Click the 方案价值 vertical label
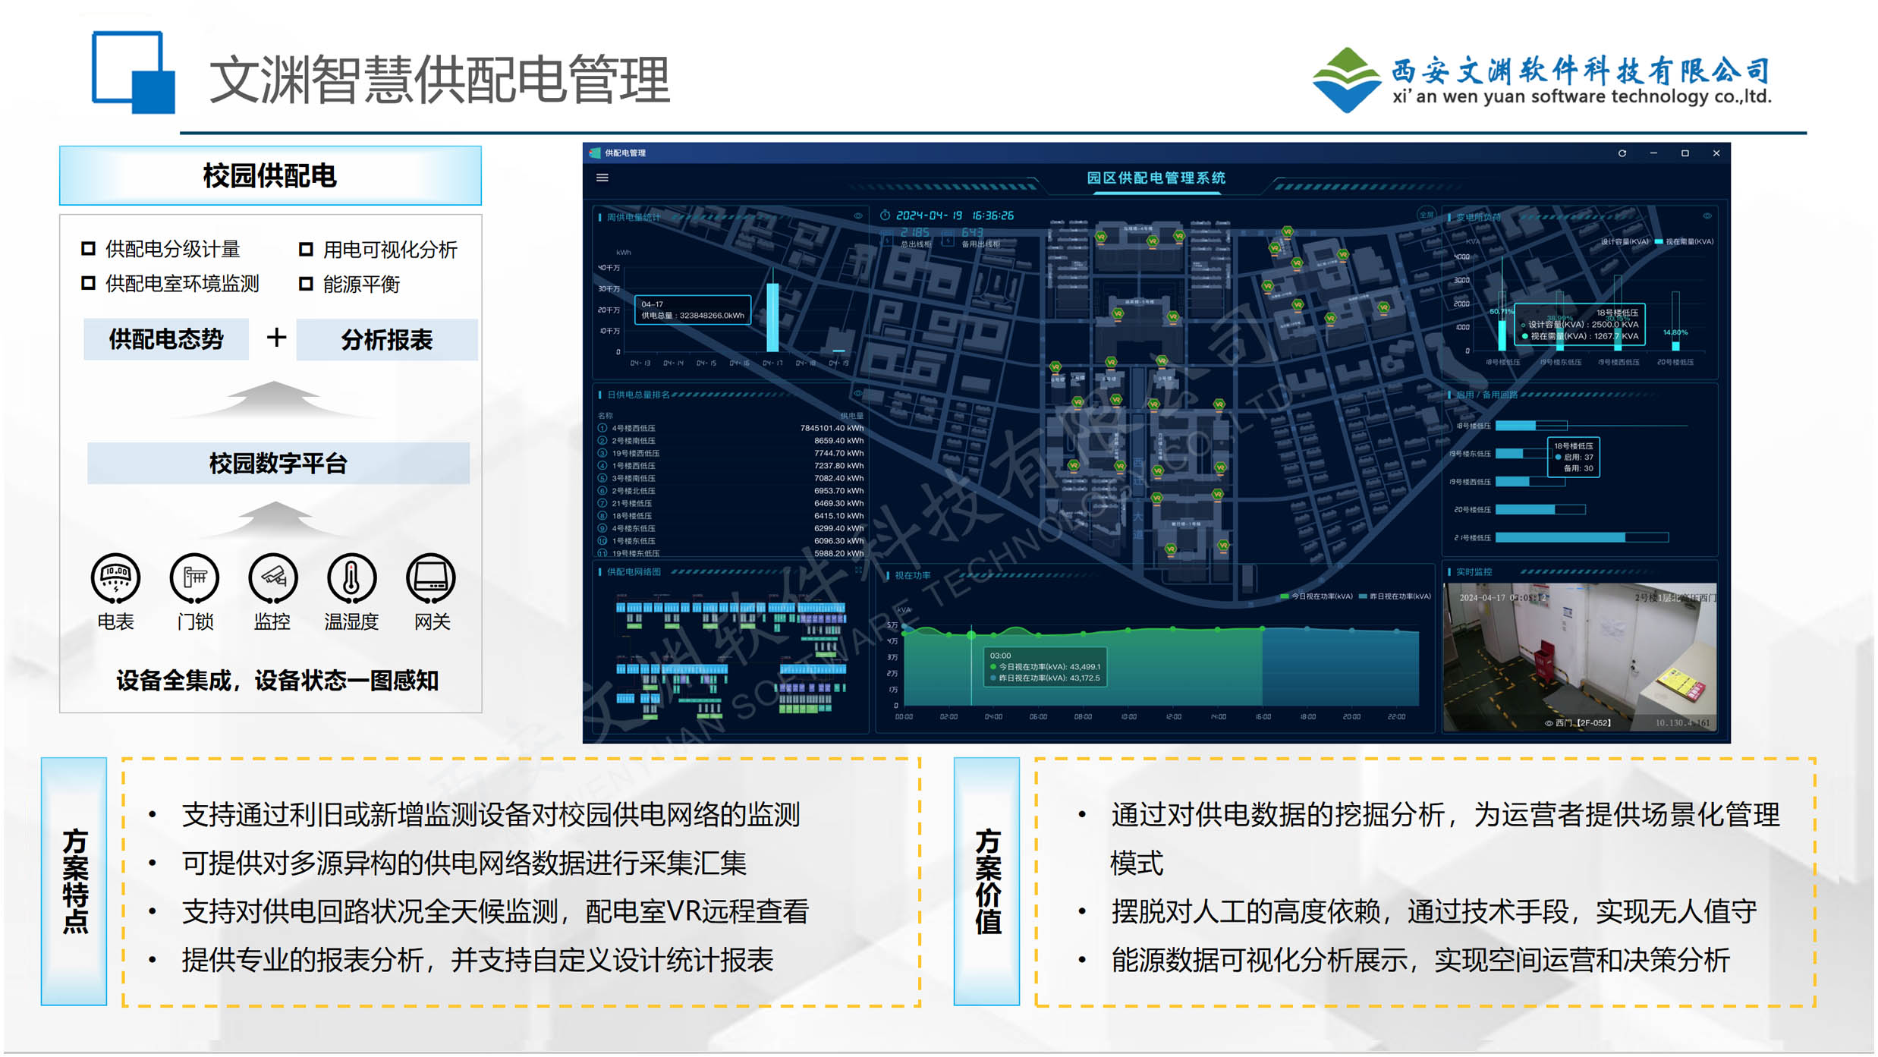This screenshot has height=1057, width=1878. 986,881
